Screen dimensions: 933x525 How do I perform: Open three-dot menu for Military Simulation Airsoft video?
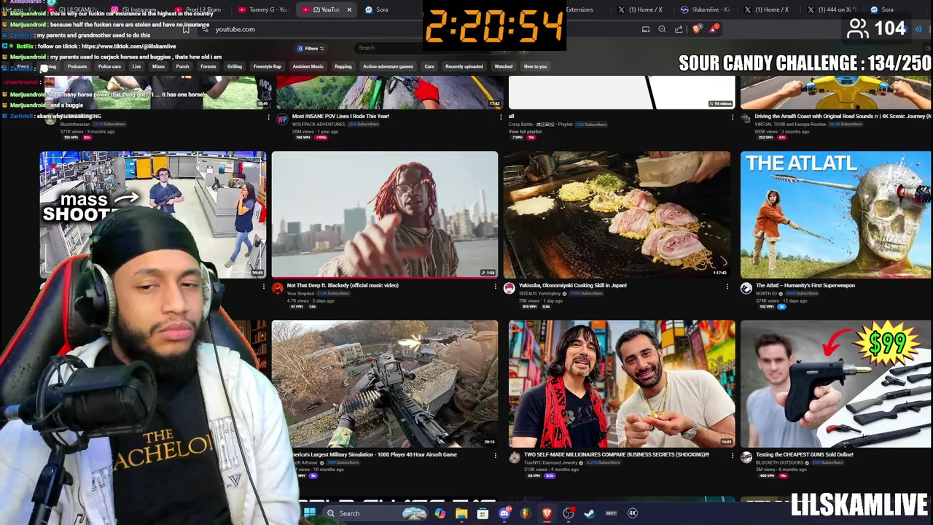(x=496, y=456)
